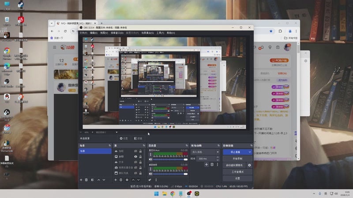Mute 麦克风/Aux with speaker icon

[150, 159]
